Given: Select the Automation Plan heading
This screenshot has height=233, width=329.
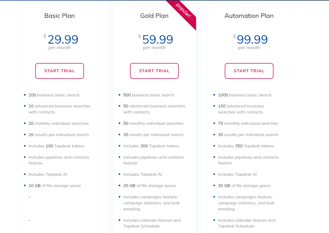Looking at the screenshot, I should point(249,16).
